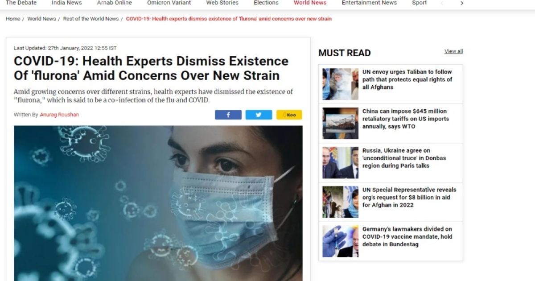Open Rest of the World News breadcrumb
535x281 pixels.
pyautogui.click(x=91, y=19)
